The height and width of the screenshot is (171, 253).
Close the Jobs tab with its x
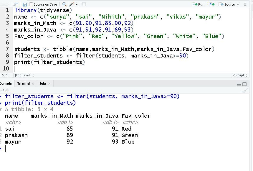pyautogui.click(x=49, y=84)
